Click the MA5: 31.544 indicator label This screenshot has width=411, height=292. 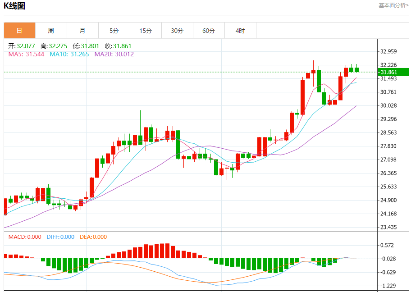[27, 54]
